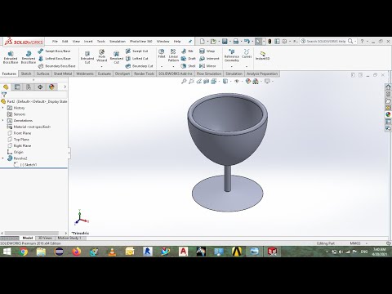
Task: Show more manager tabs with arrow
Action: point(65,87)
